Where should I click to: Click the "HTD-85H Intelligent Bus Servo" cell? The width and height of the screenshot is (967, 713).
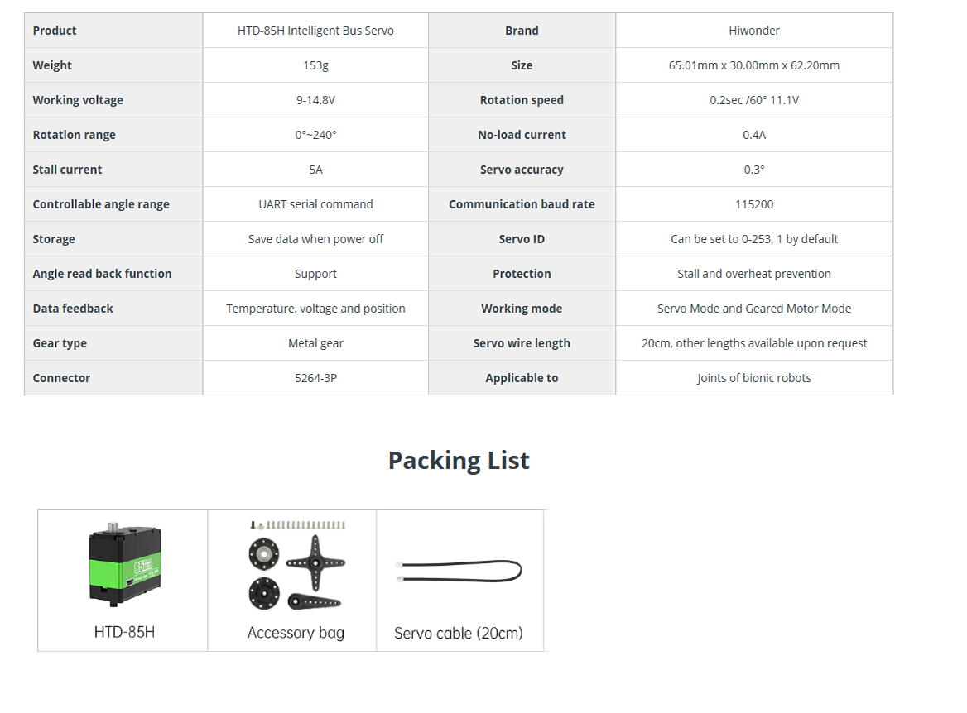click(315, 31)
